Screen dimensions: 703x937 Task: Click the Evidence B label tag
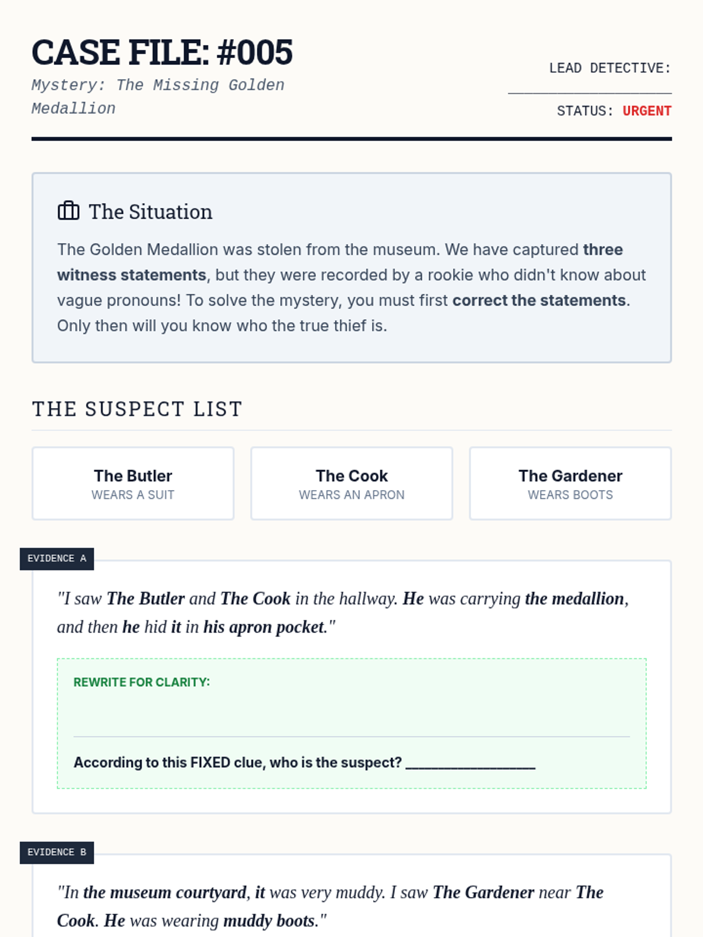(57, 853)
